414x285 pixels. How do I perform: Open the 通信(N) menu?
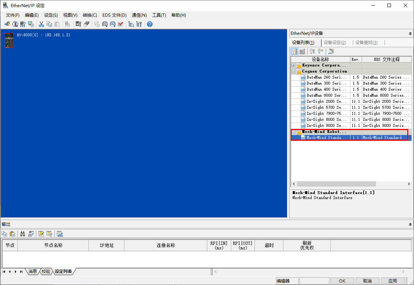coord(139,15)
